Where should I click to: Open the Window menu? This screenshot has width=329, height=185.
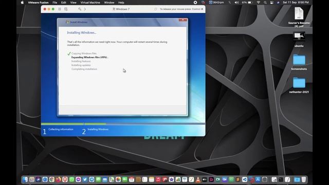tap(109, 3)
